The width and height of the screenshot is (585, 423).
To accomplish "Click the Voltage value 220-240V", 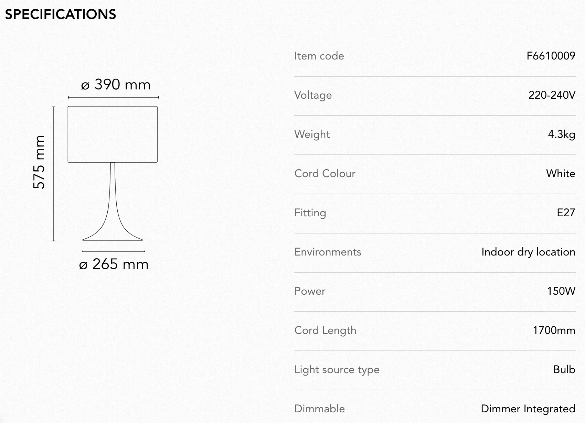I will click(x=552, y=95).
